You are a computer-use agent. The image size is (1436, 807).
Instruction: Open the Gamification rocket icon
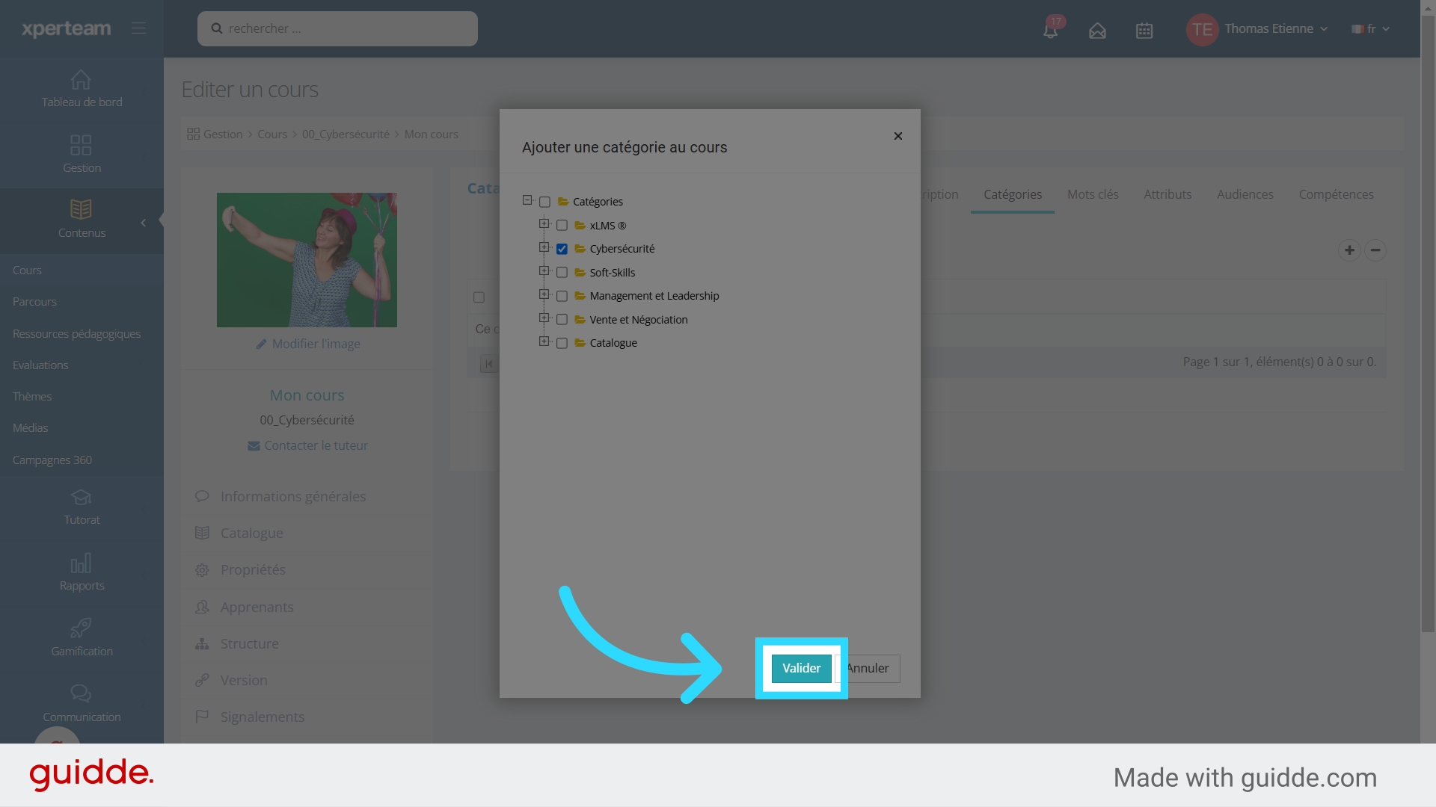81,628
